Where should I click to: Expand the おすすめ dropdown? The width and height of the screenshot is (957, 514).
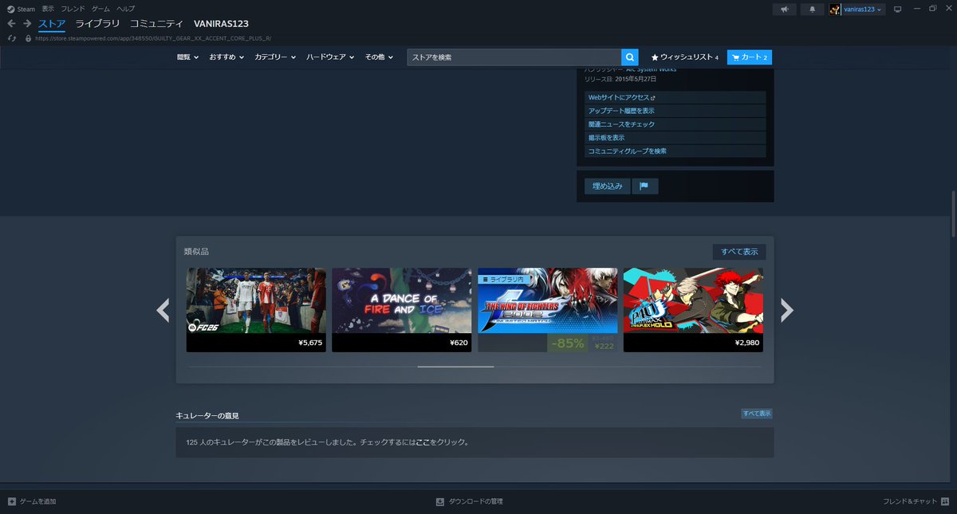click(x=227, y=57)
